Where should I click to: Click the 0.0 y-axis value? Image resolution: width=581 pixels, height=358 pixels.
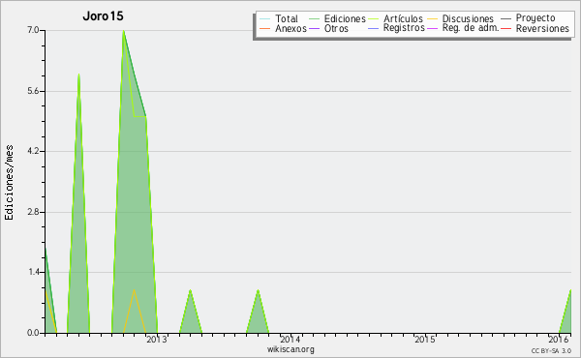pos(33,333)
